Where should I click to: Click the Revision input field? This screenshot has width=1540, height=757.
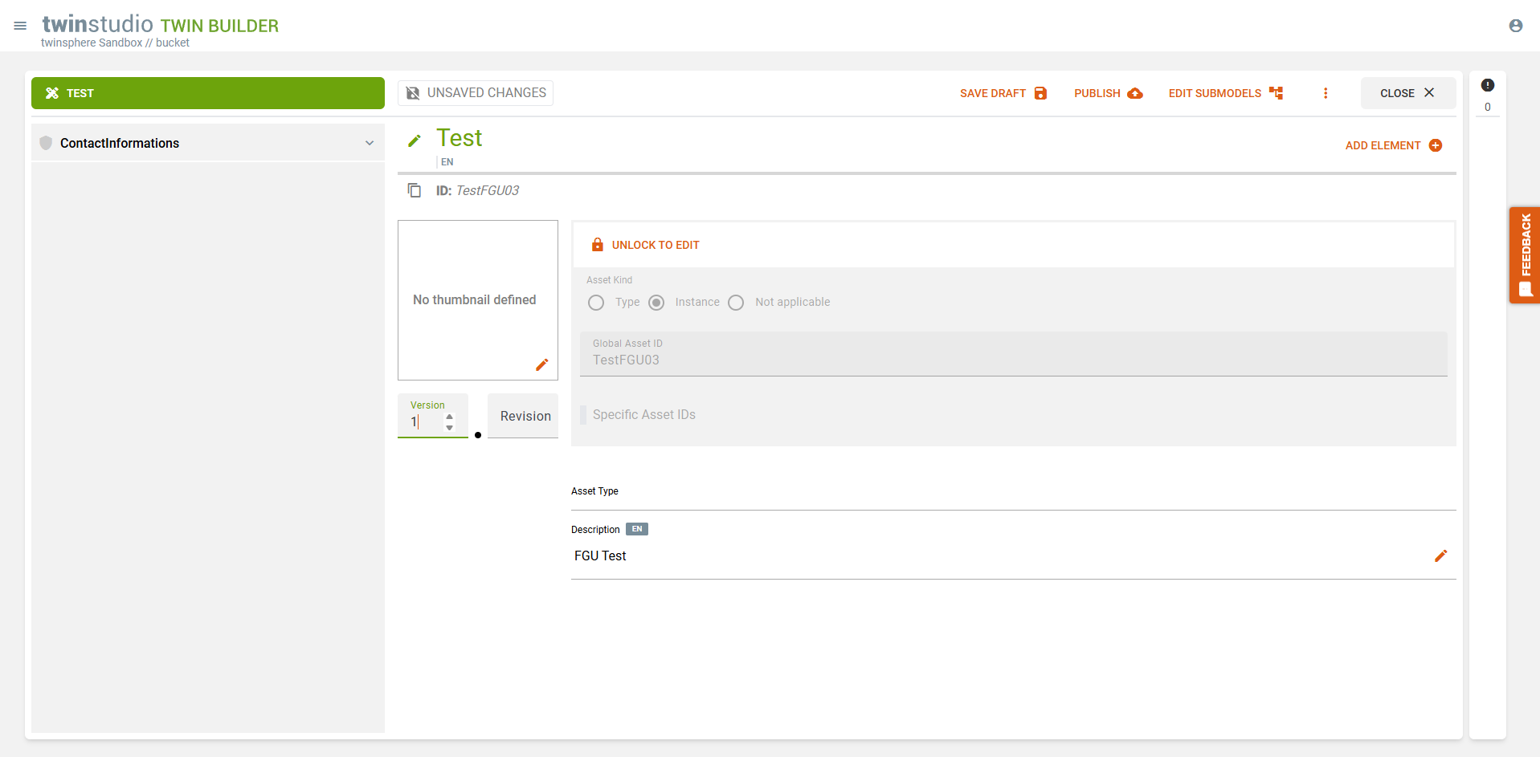click(x=523, y=416)
